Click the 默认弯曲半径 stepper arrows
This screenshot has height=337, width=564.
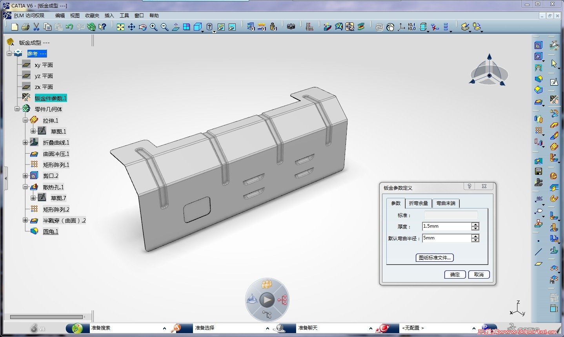click(x=475, y=238)
